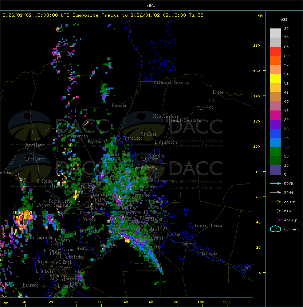Viewport: 303px width, 307px height.
Task: Click the 'C_Guido' place label
Action: pos(44,181)
